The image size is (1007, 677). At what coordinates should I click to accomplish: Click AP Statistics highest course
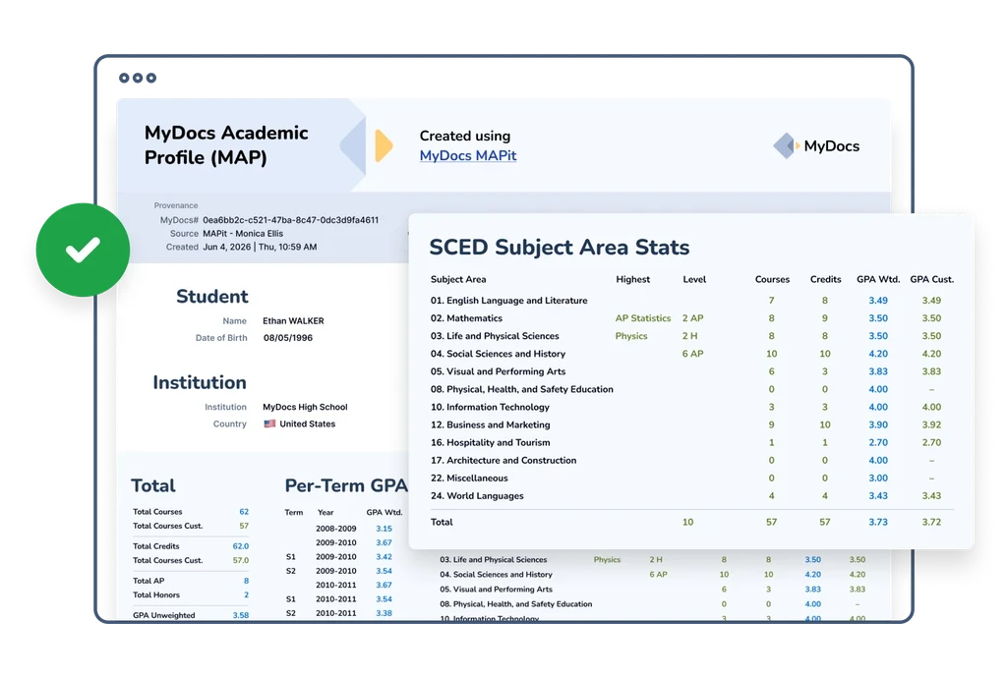click(x=643, y=318)
